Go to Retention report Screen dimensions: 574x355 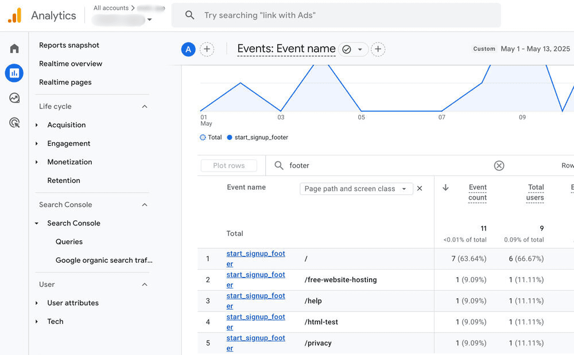tap(64, 181)
